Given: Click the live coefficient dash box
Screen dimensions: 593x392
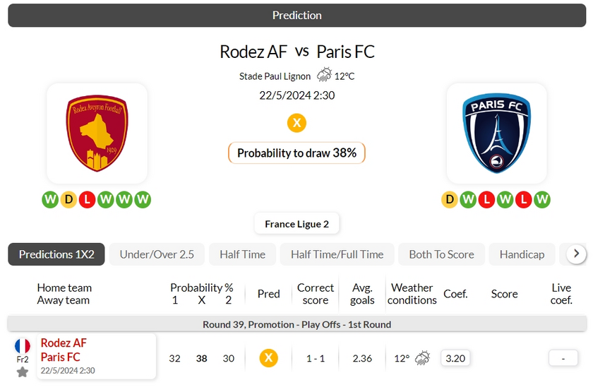Looking at the screenshot, I should pyautogui.click(x=563, y=358).
